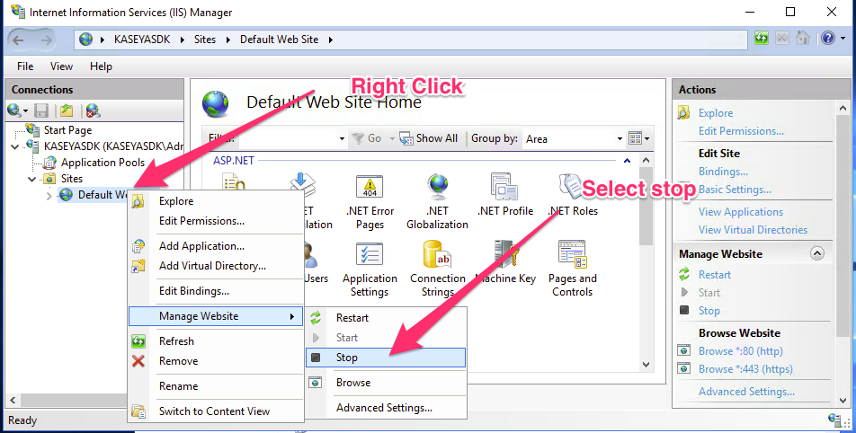The width and height of the screenshot is (856, 433).
Task: Open the View menu
Action: pos(61,66)
